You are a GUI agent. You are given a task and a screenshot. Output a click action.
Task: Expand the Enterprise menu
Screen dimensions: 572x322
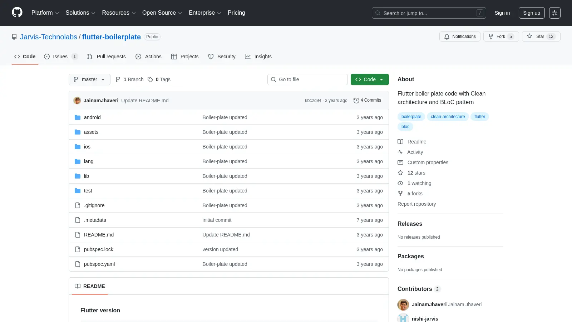(x=205, y=13)
